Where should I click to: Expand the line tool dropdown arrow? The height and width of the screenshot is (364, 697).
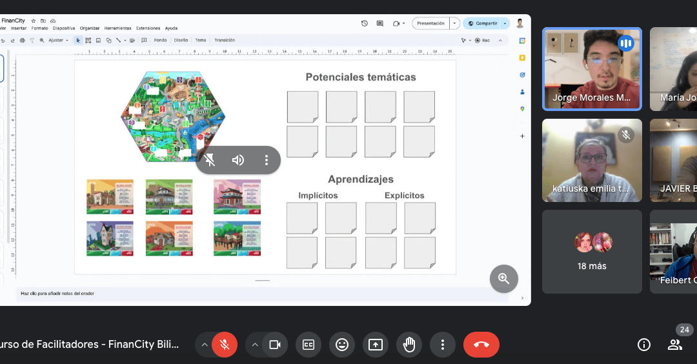click(x=125, y=41)
